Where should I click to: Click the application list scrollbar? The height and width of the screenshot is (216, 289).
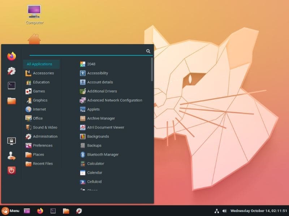point(152,69)
